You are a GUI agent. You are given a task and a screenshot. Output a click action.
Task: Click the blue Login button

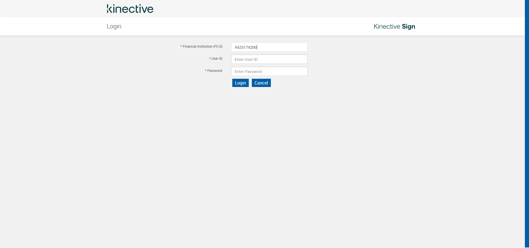(x=241, y=83)
